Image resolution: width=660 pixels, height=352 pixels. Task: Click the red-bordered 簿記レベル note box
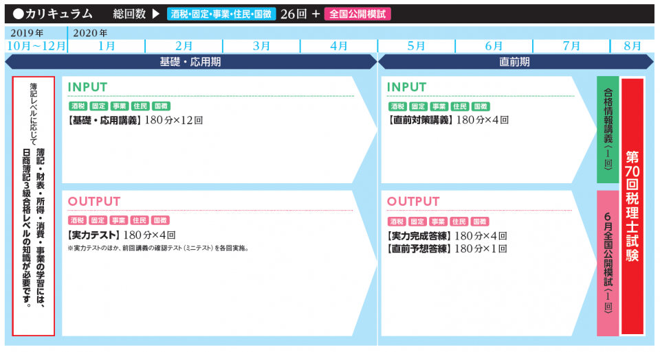[x=34, y=206]
